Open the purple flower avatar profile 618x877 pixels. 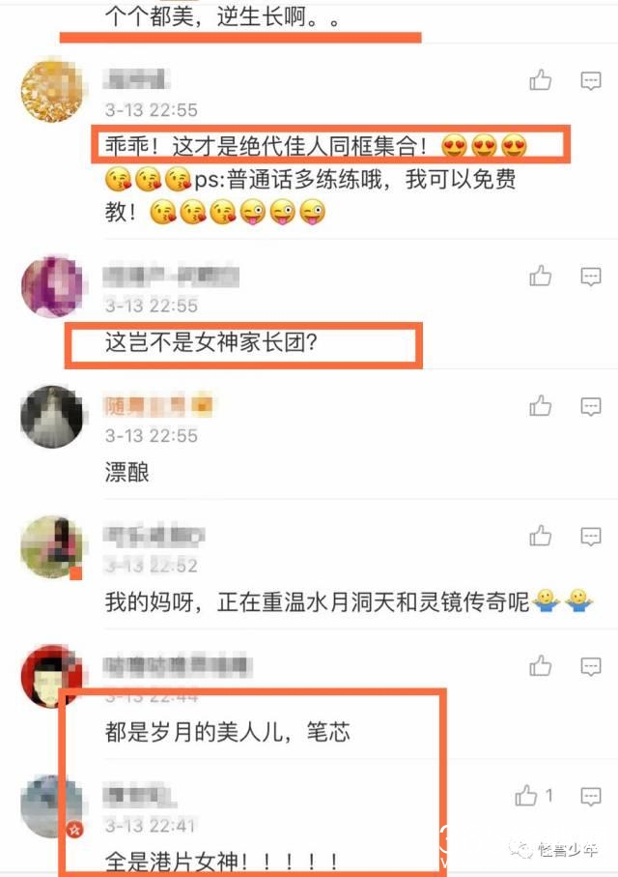[x=52, y=286]
